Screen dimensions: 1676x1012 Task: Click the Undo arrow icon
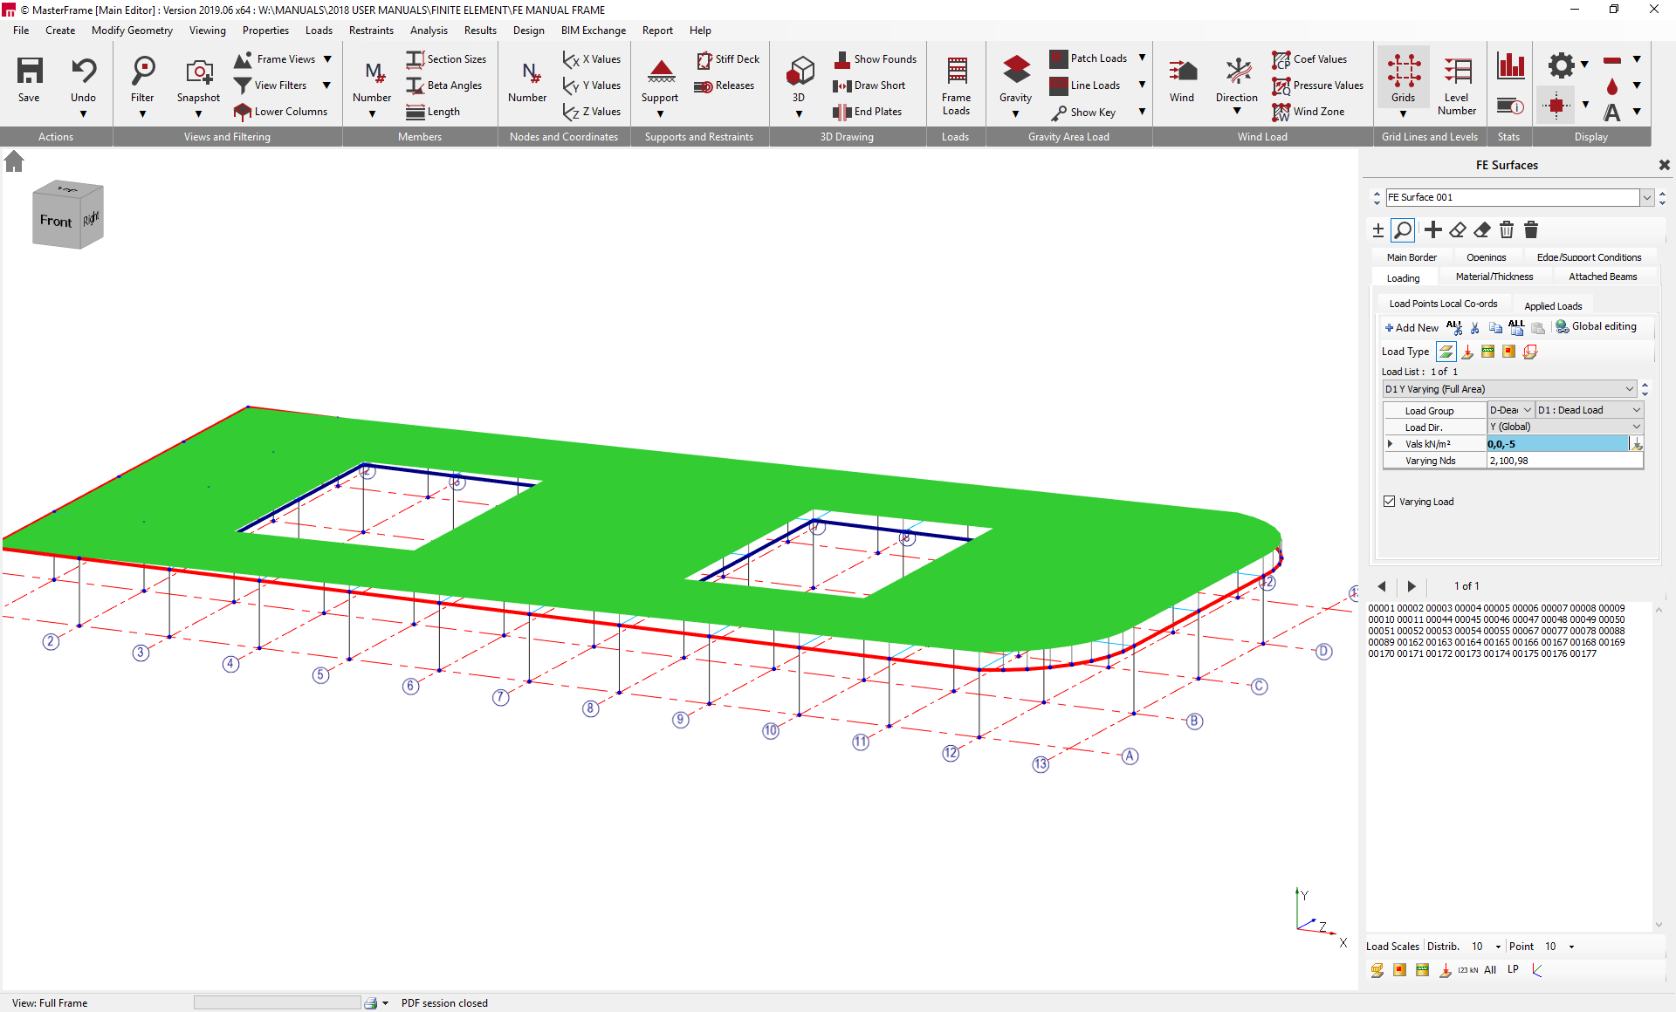pyautogui.click(x=84, y=71)
